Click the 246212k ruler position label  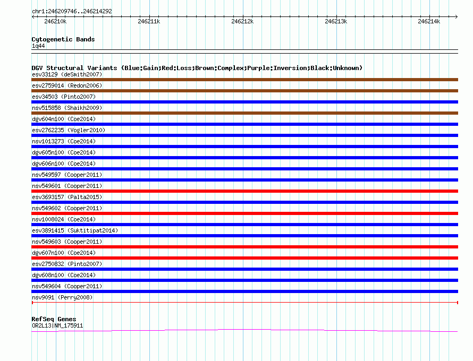pos(242,21)
